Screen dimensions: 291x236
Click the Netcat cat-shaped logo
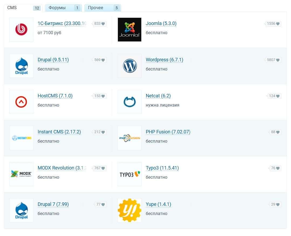(129, 102)
